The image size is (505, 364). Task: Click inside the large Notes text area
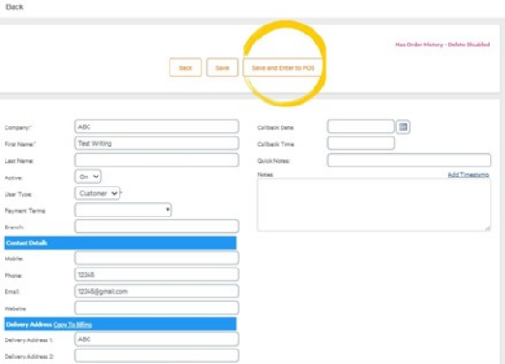tap(374, 205)
